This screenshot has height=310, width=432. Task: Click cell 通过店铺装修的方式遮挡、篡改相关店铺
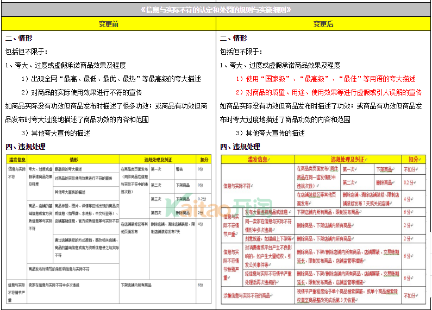point(86,248)
